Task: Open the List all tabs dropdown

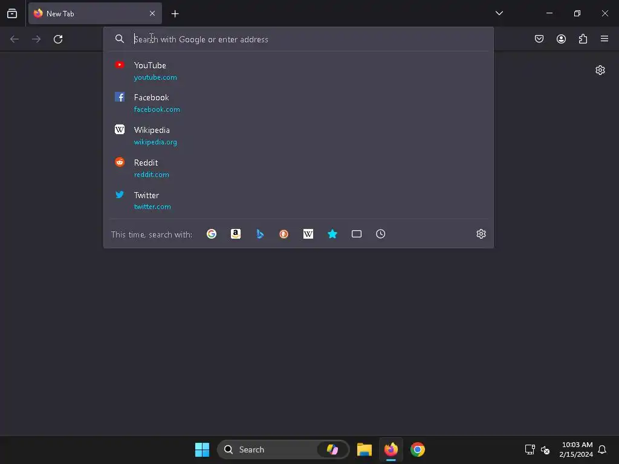Action: click(499, 13)
